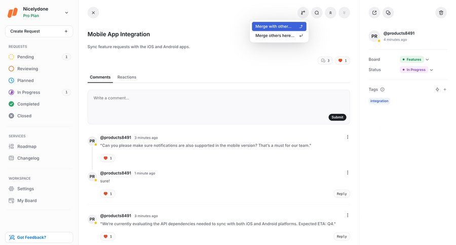This screenshot has width=456, height=245.
Task: Click the Submit comment button
Action: [337, 117]
